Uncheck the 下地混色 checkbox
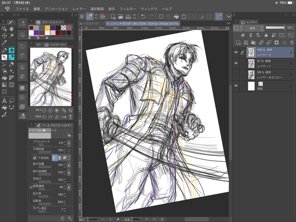The height and width of the screenshot is (222, 296). pyautogui.click(x=35, y=158)
